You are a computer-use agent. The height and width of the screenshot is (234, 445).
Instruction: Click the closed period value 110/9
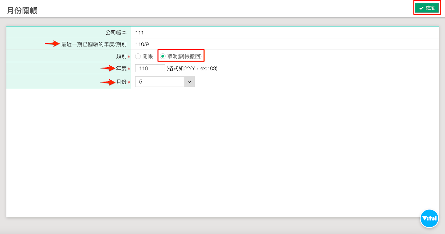(x=142, y=44)
